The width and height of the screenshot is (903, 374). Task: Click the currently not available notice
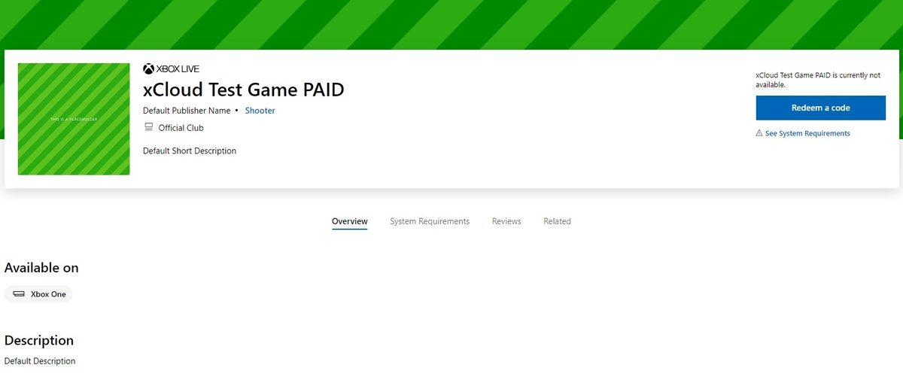(818, 80)
